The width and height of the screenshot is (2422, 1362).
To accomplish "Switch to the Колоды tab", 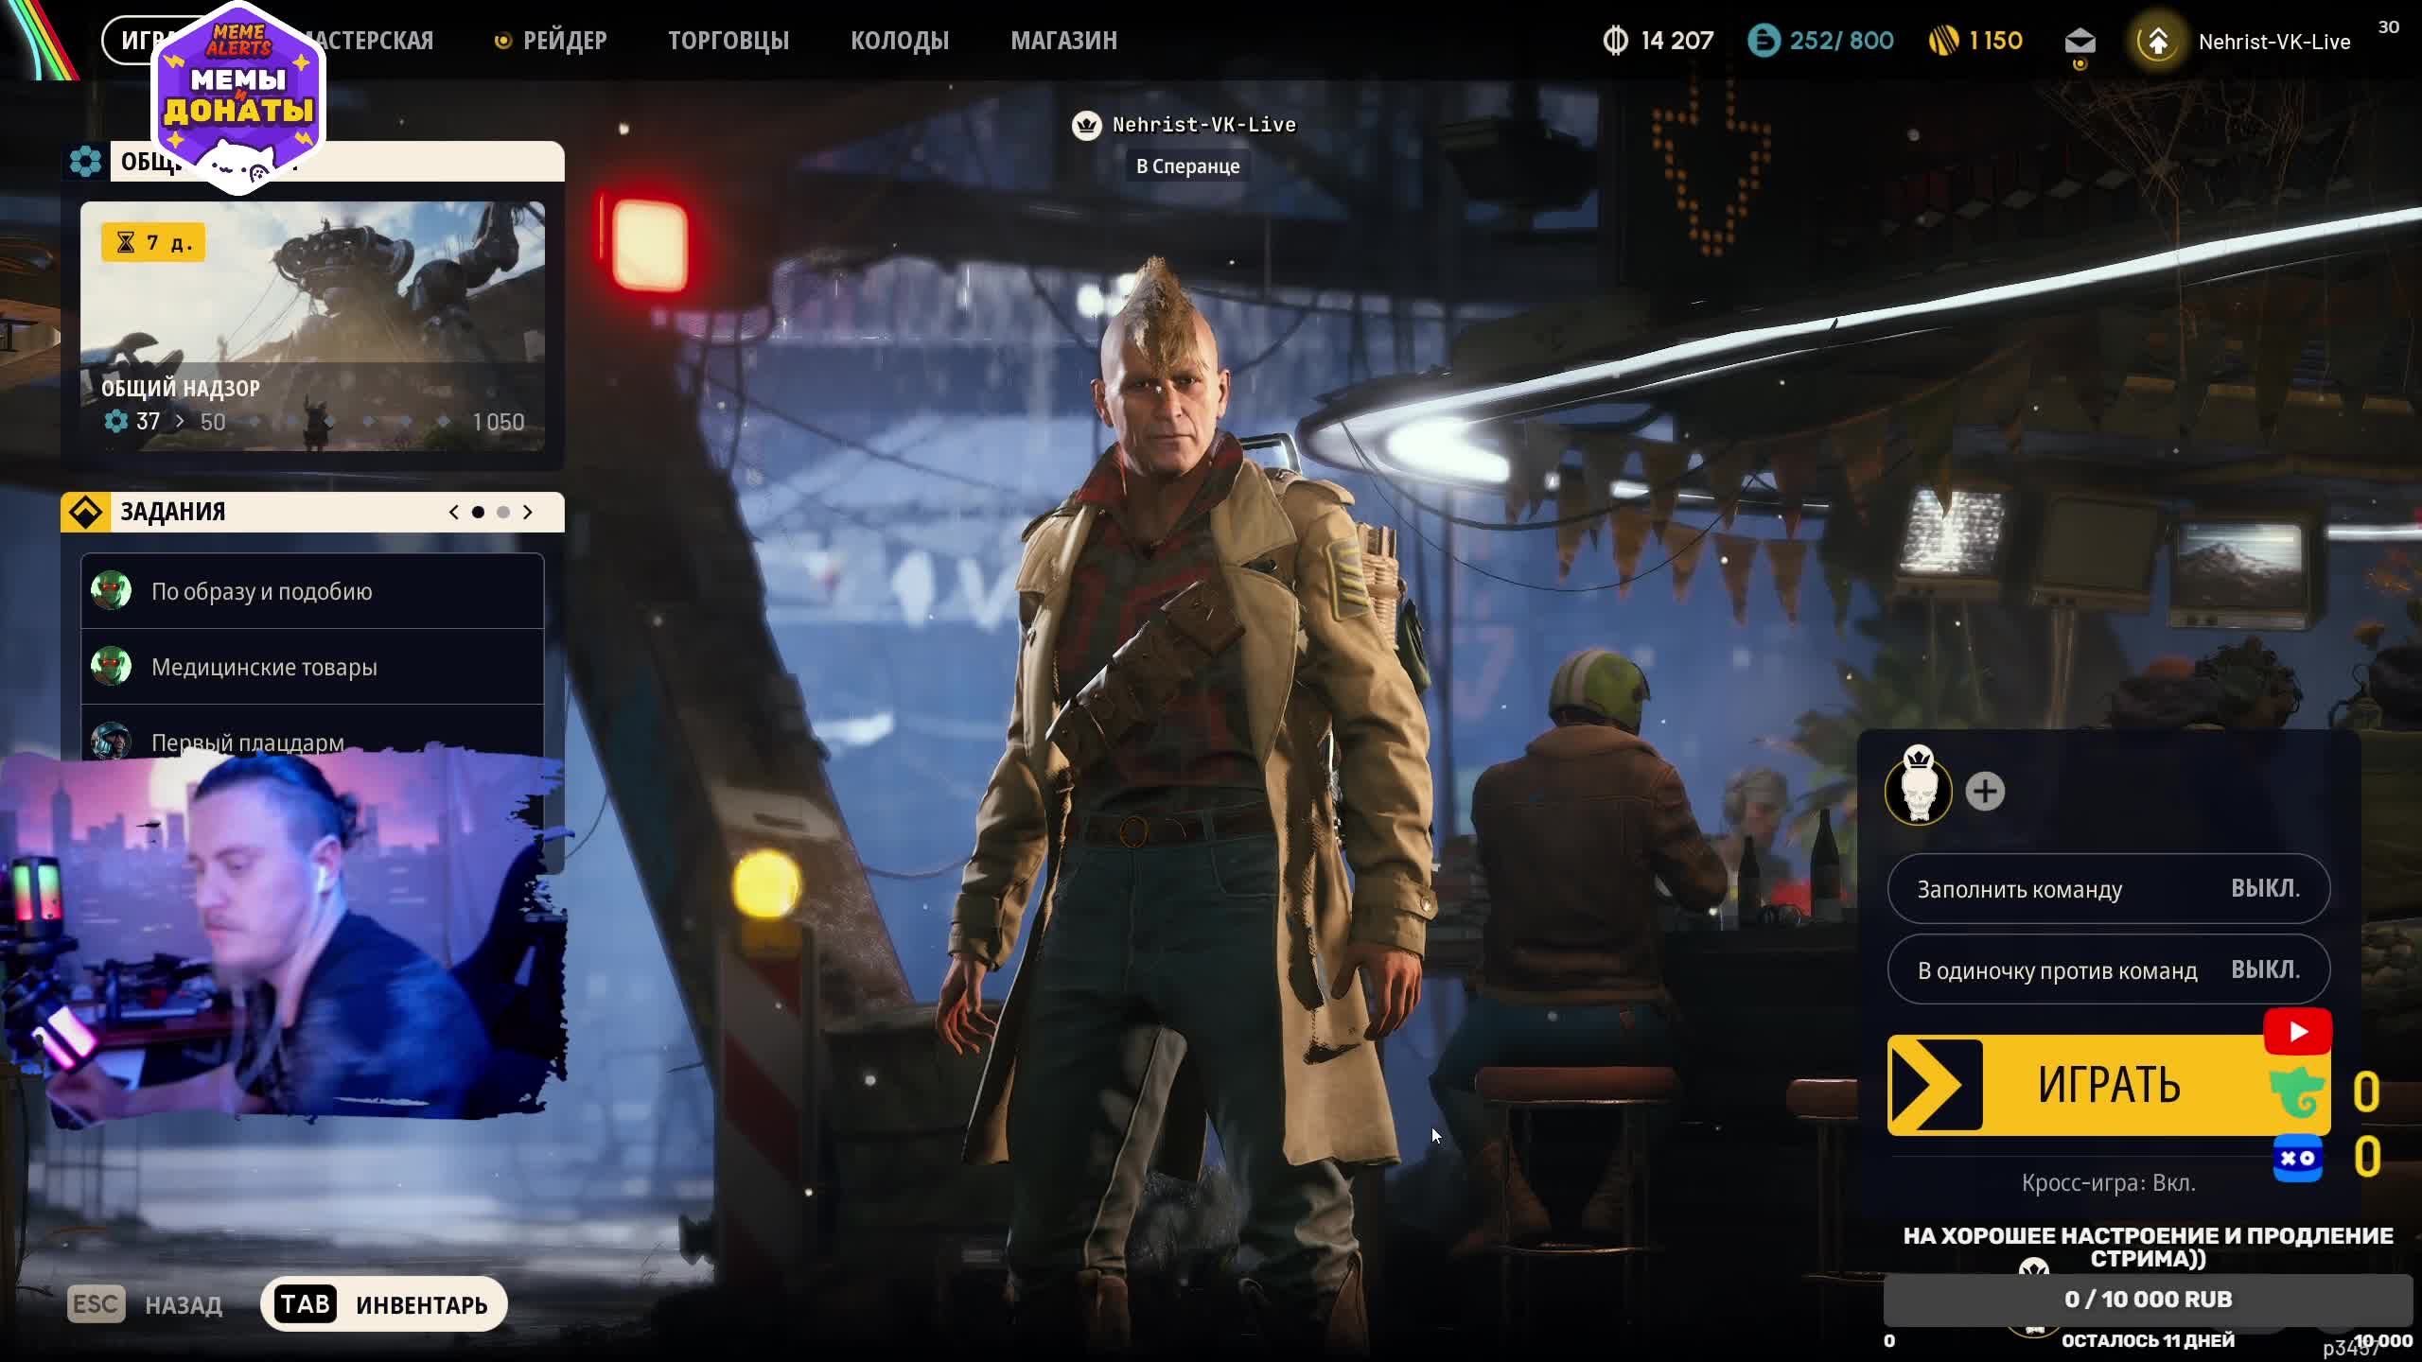I will 899,41.
